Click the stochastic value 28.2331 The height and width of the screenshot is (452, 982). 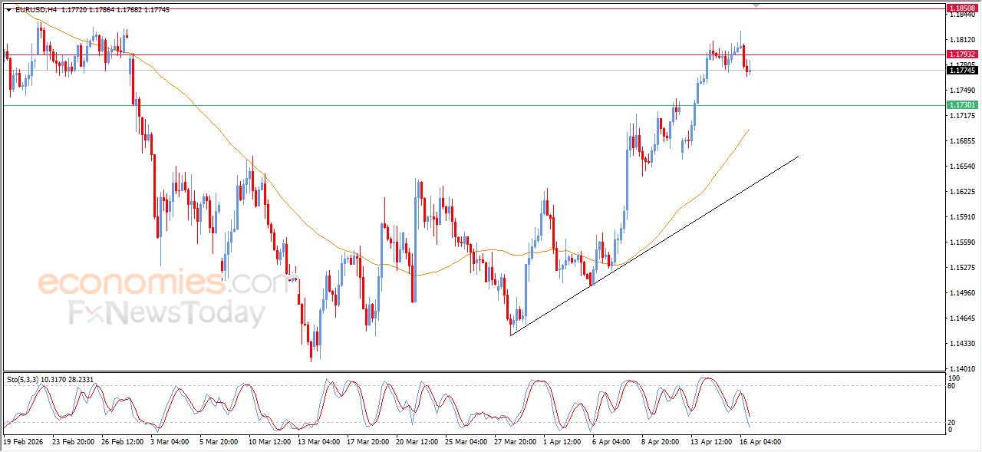point(79,379)
